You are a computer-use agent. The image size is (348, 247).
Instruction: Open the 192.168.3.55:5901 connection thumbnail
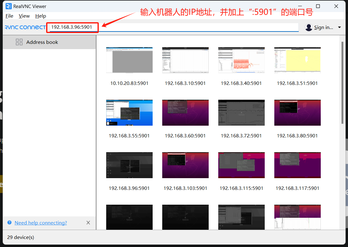[129, 113]
